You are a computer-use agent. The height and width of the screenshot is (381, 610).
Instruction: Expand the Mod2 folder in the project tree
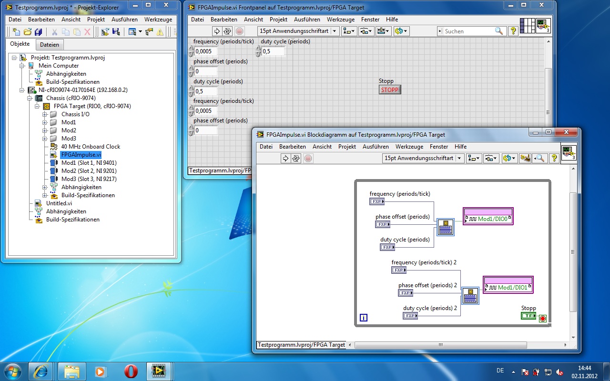click(45, 130)
